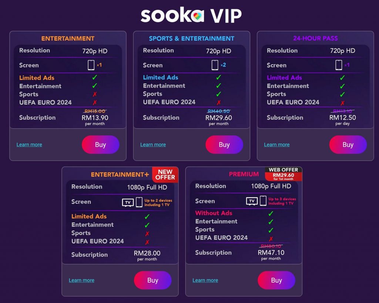Click red UEFA EURO 2024 cross in Premium
The image size is (379, 303).
pyautogui.click(x=271, y=239)
